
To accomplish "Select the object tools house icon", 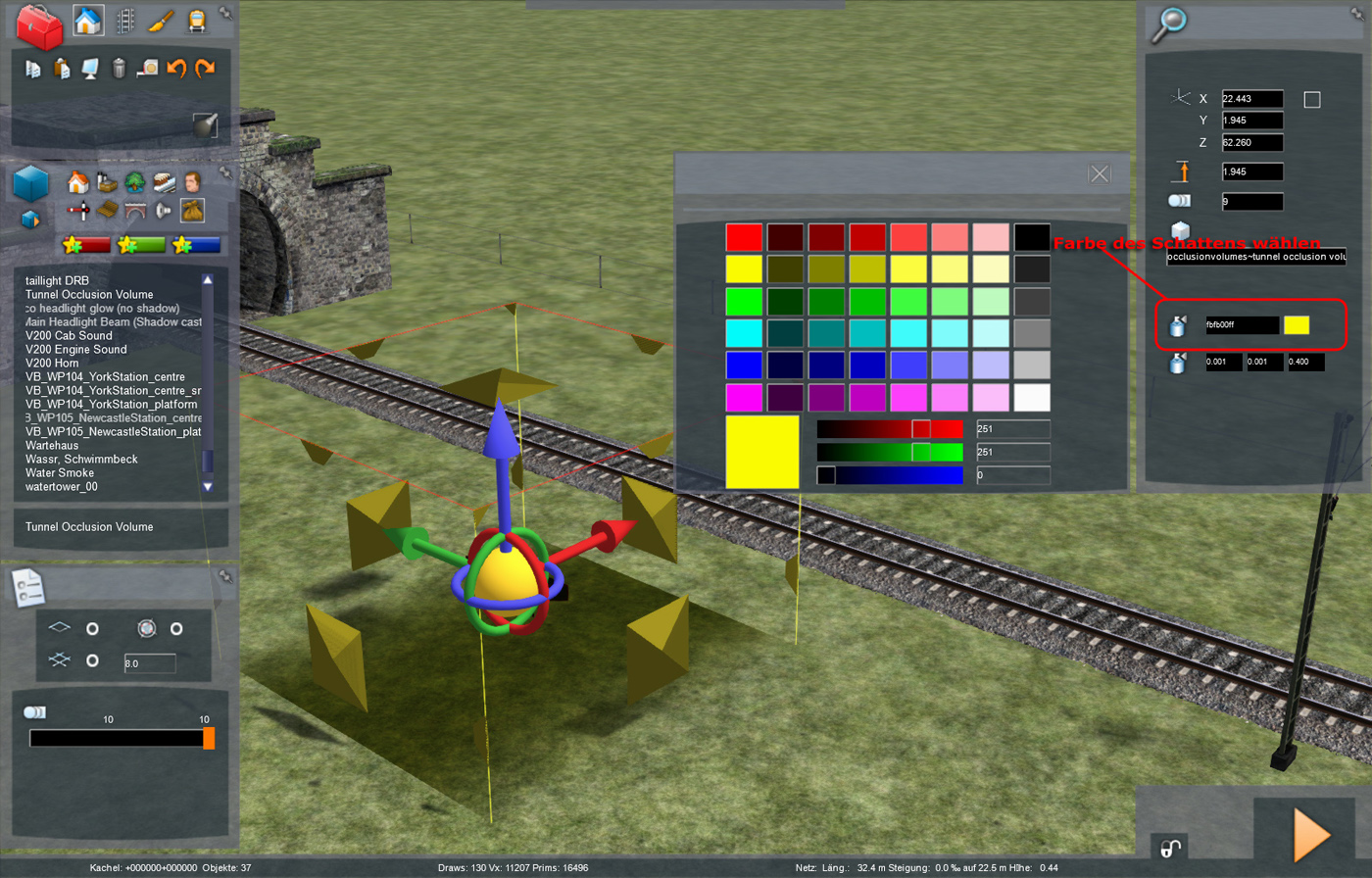I will pos(89,21).
